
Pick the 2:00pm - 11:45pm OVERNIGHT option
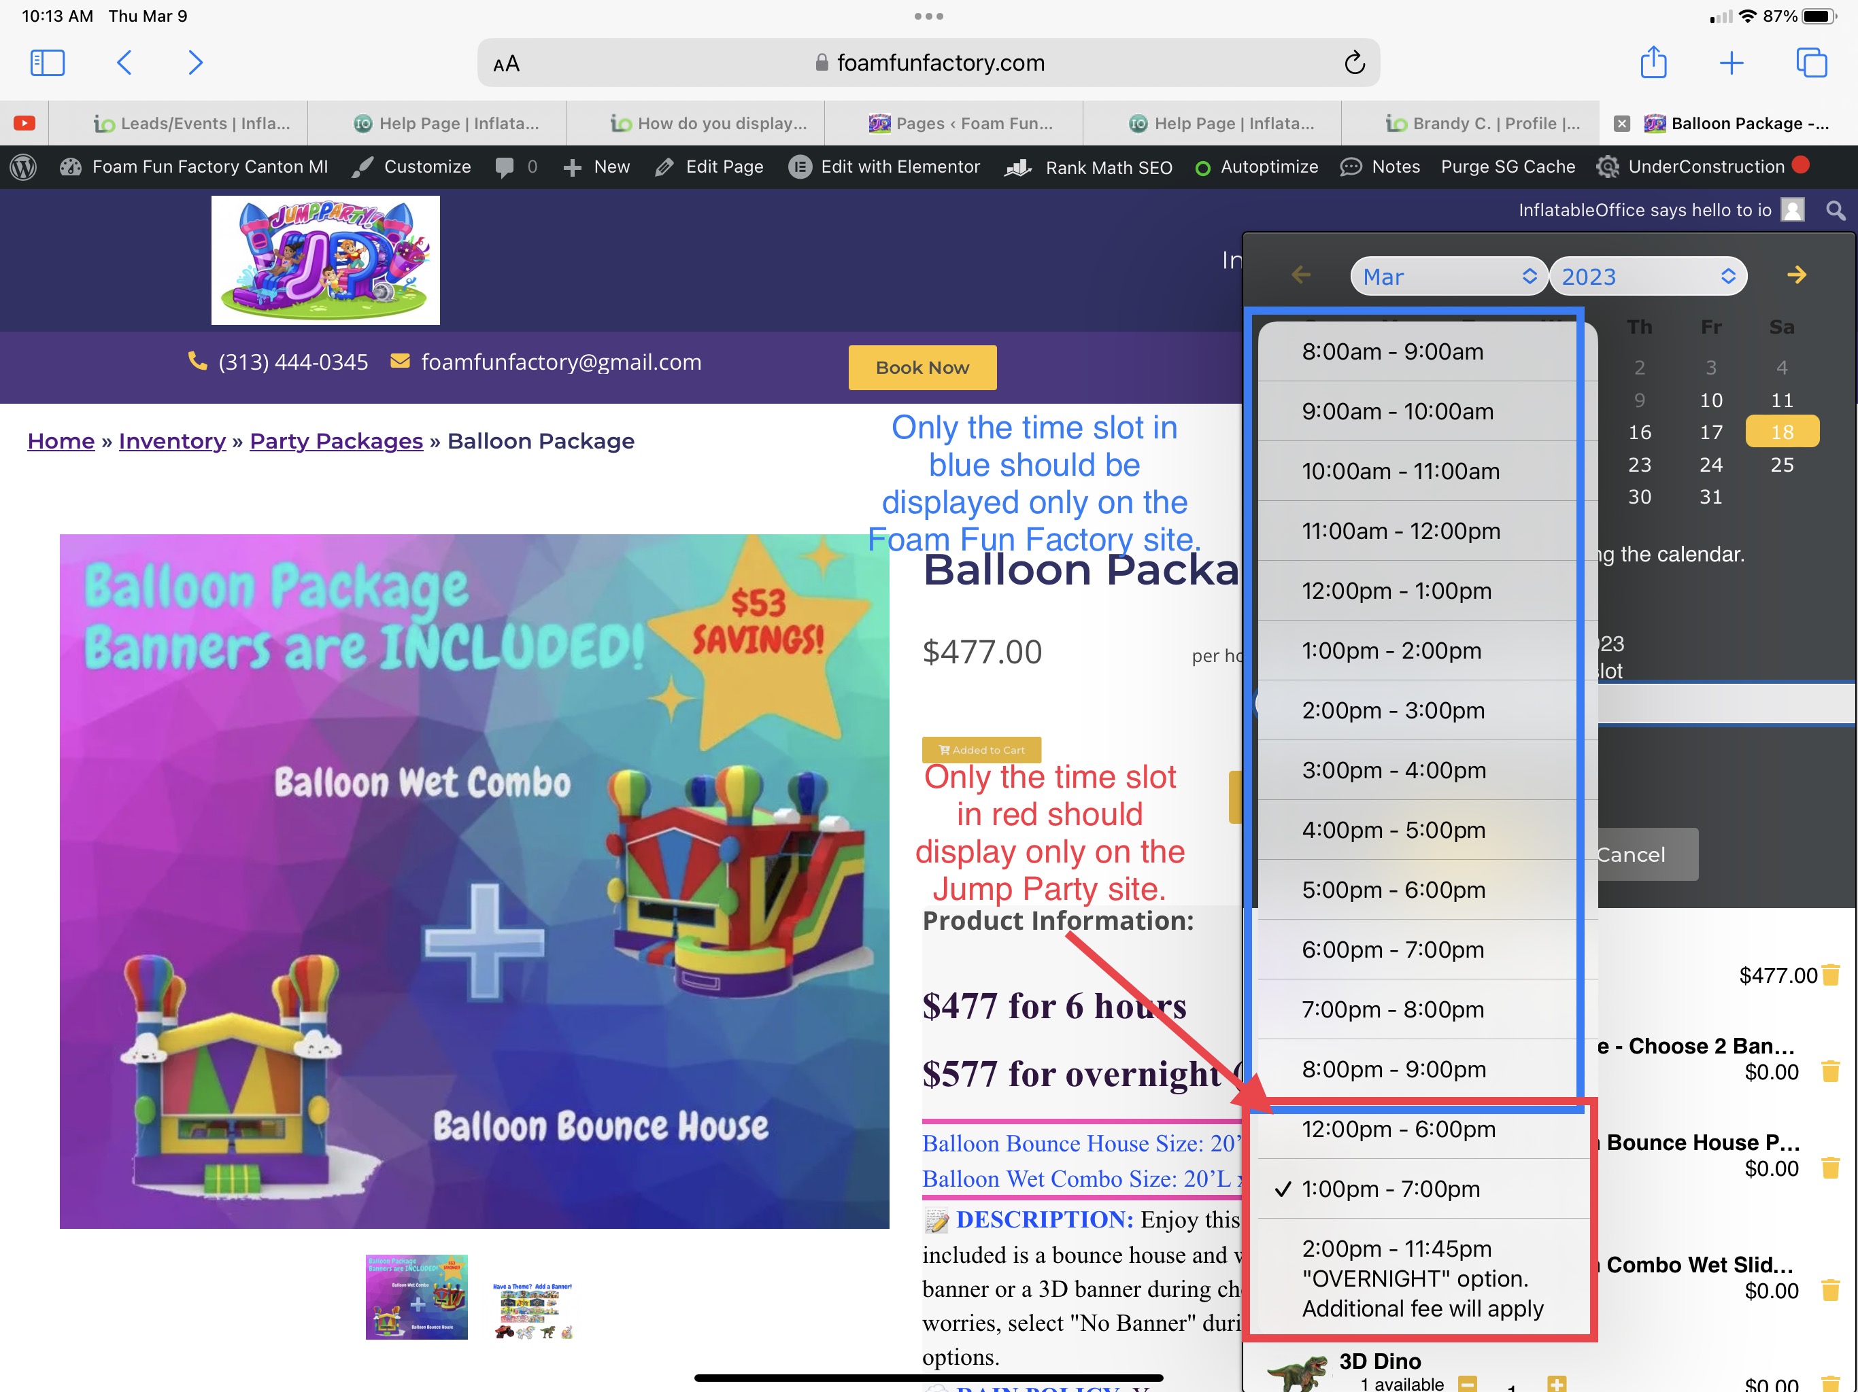coord(1421,1278)
